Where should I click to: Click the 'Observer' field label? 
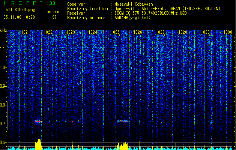(x=76, y=4)
